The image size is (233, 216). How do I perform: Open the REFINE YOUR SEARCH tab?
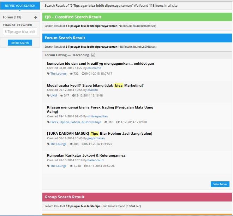click(20, 6)
